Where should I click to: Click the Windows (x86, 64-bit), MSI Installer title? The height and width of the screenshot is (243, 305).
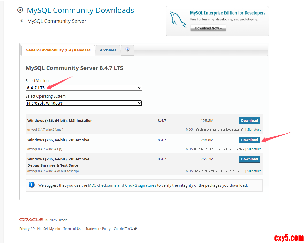60,121
